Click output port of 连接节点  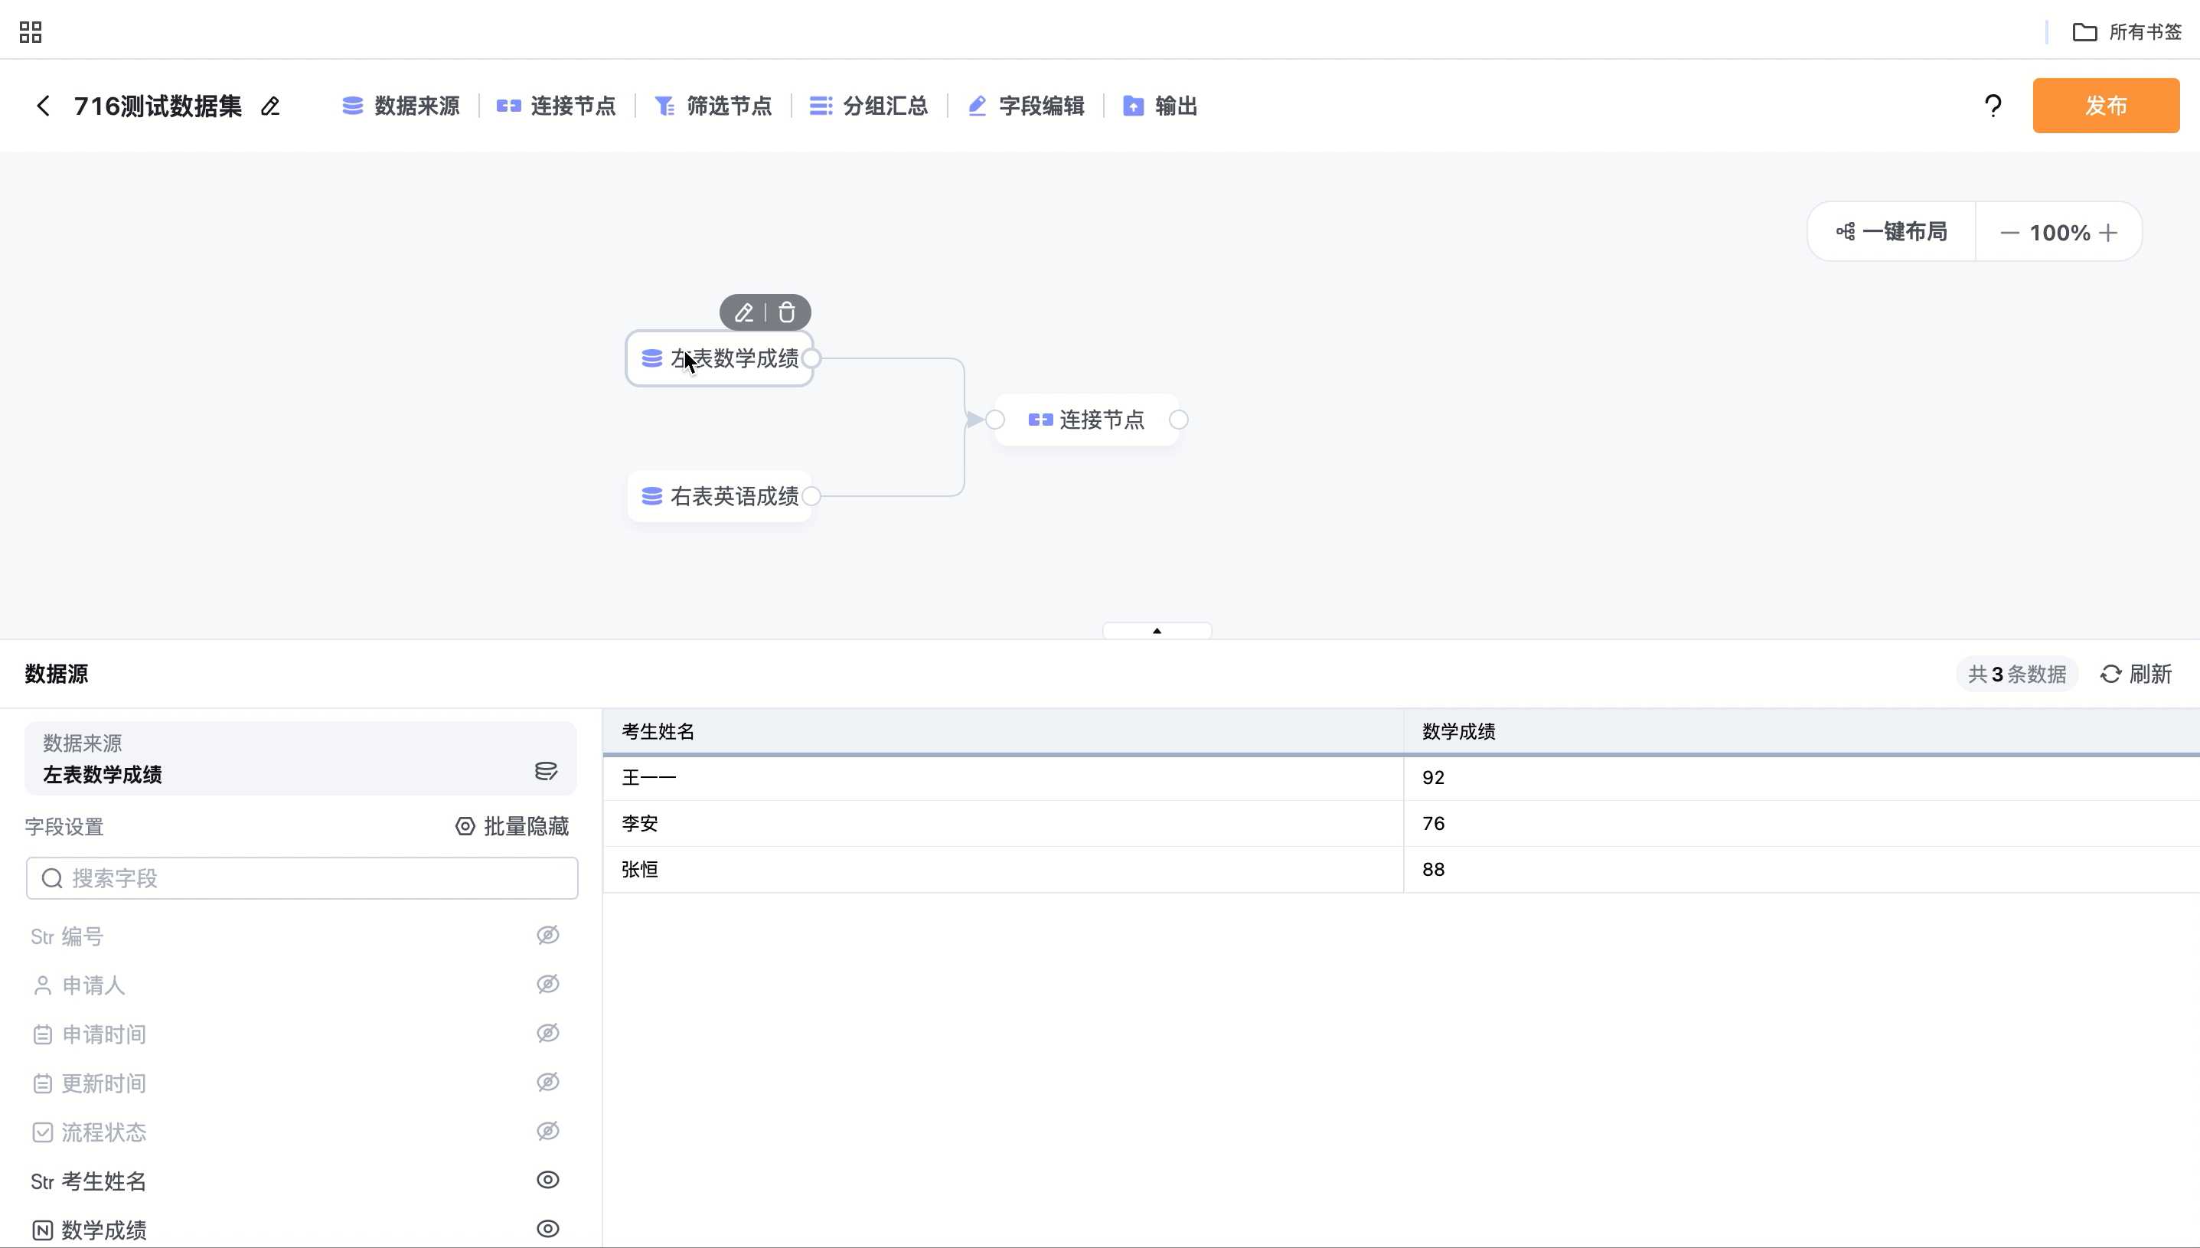[x=1179, y=420]
